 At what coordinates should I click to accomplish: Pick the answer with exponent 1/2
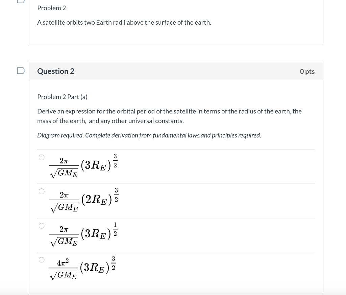pos(41,225)
